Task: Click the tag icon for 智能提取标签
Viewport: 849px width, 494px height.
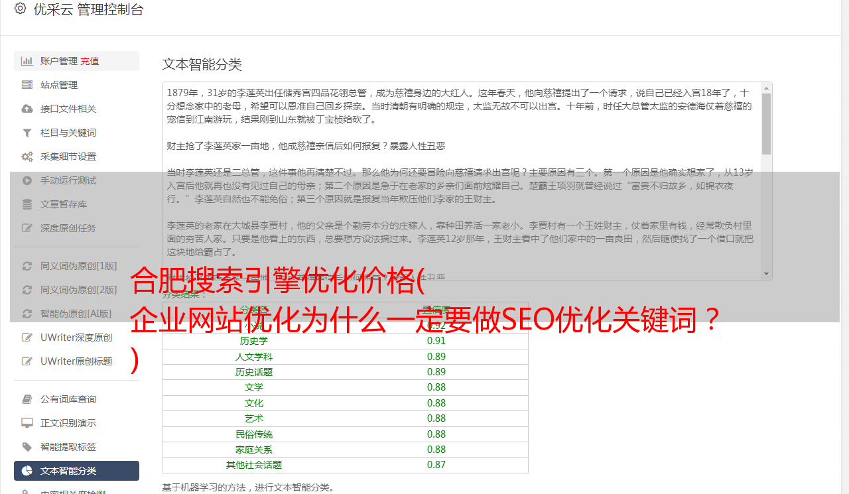Action: coord(27,447)
